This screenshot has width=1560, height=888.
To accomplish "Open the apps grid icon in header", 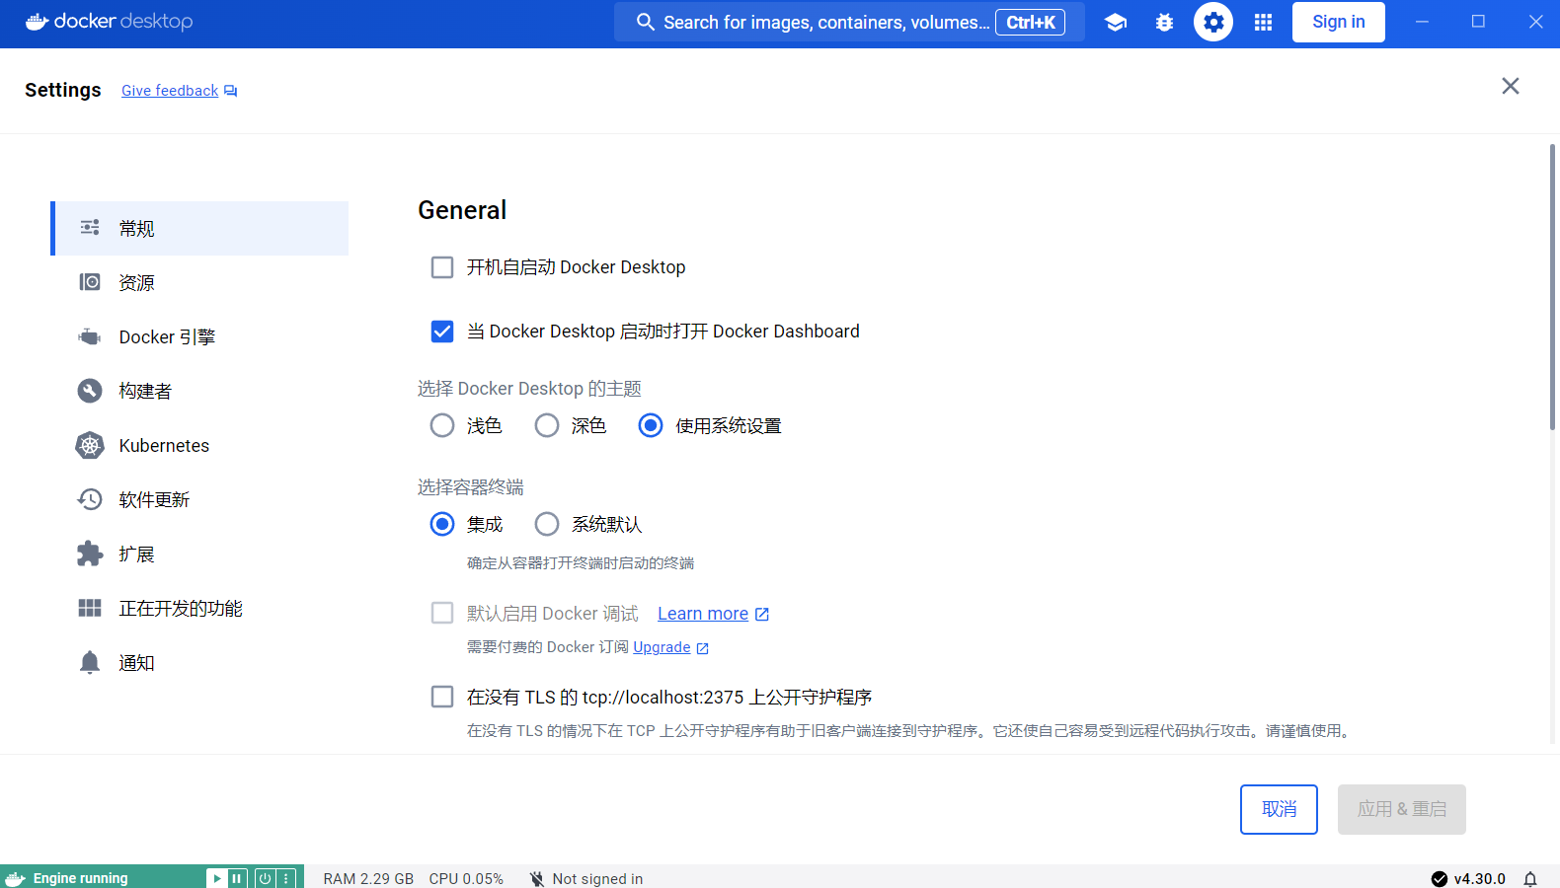I will (x=1263, y=22).
